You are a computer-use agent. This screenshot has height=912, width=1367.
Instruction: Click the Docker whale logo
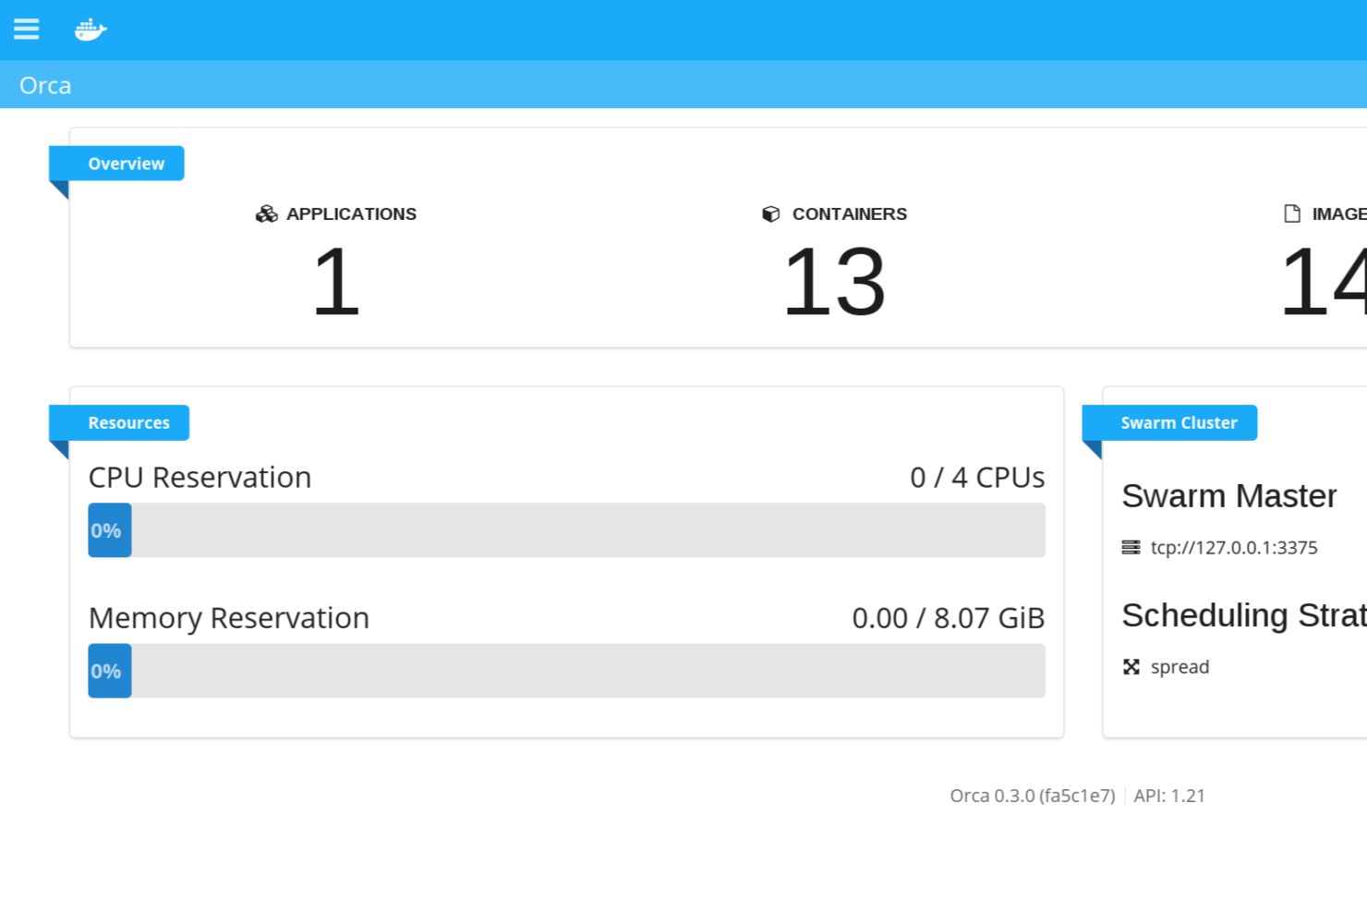91,30
